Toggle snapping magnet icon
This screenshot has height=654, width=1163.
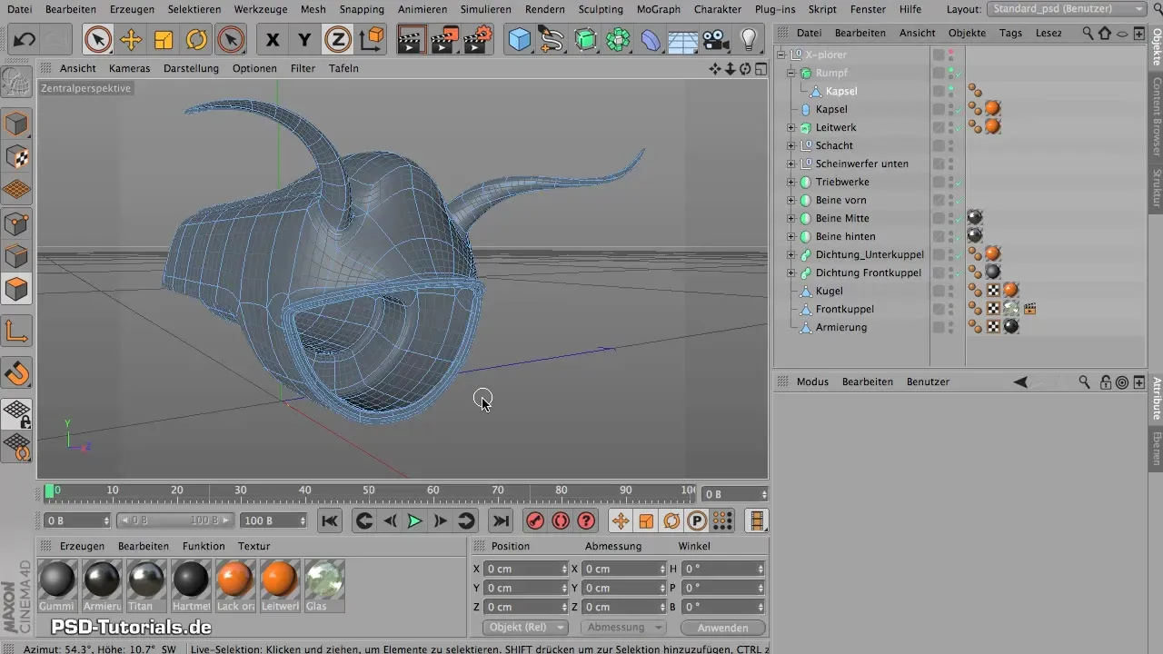pyautogui.click(x=17, y=372)
